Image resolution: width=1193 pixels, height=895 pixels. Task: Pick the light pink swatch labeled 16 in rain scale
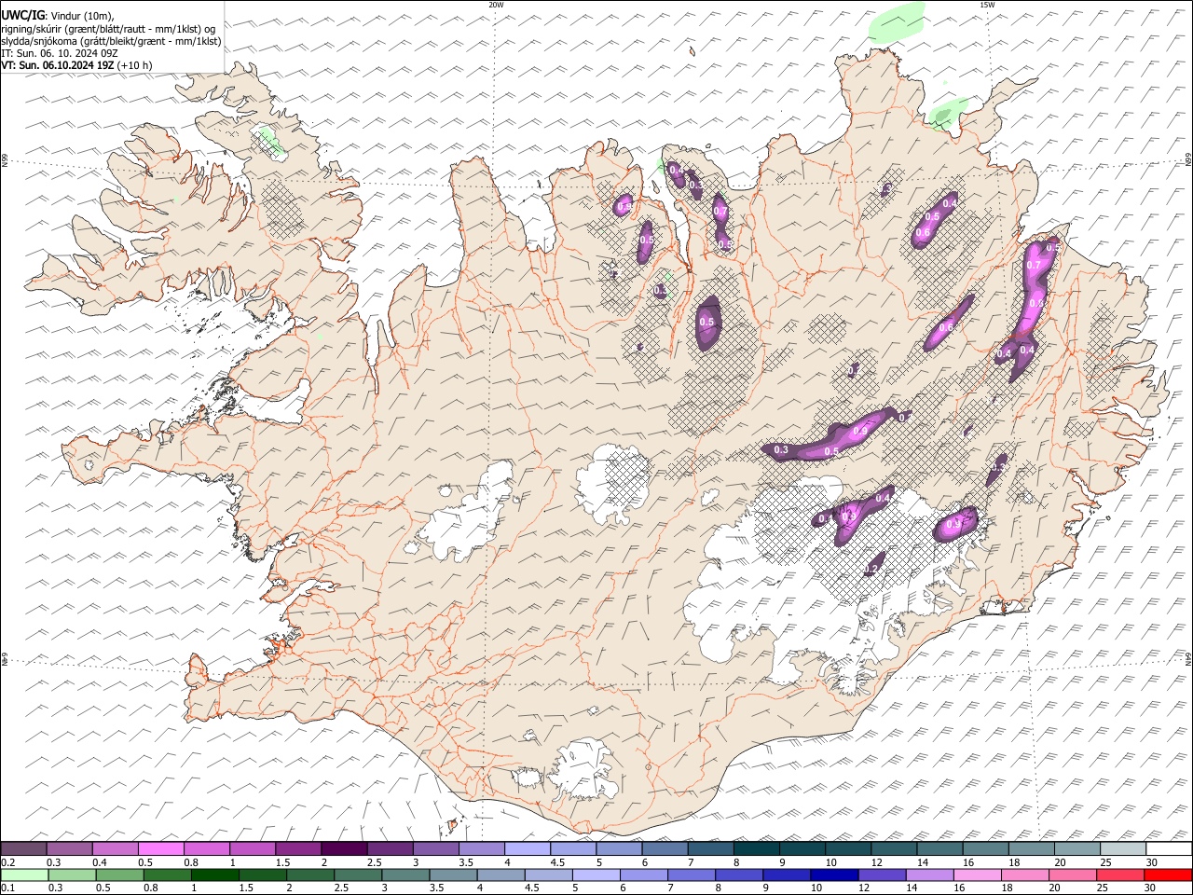pyautogui.click(x=976, y=874)
